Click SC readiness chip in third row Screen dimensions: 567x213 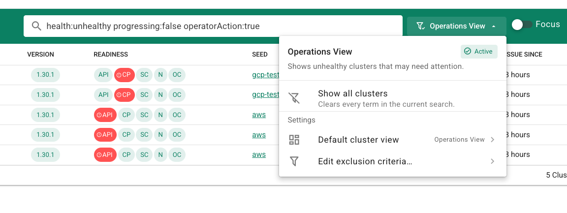coord(144,115)
